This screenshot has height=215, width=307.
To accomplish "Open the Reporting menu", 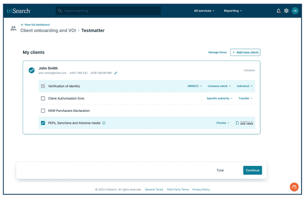I will click(x=233, y=11).
